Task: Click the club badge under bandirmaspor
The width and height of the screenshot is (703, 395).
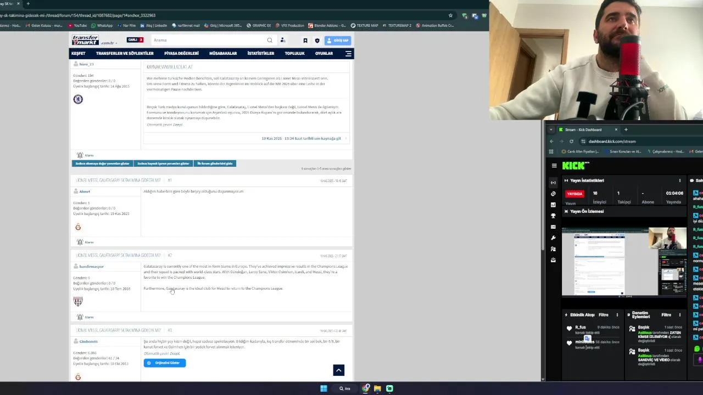Action: coord(78,301)
